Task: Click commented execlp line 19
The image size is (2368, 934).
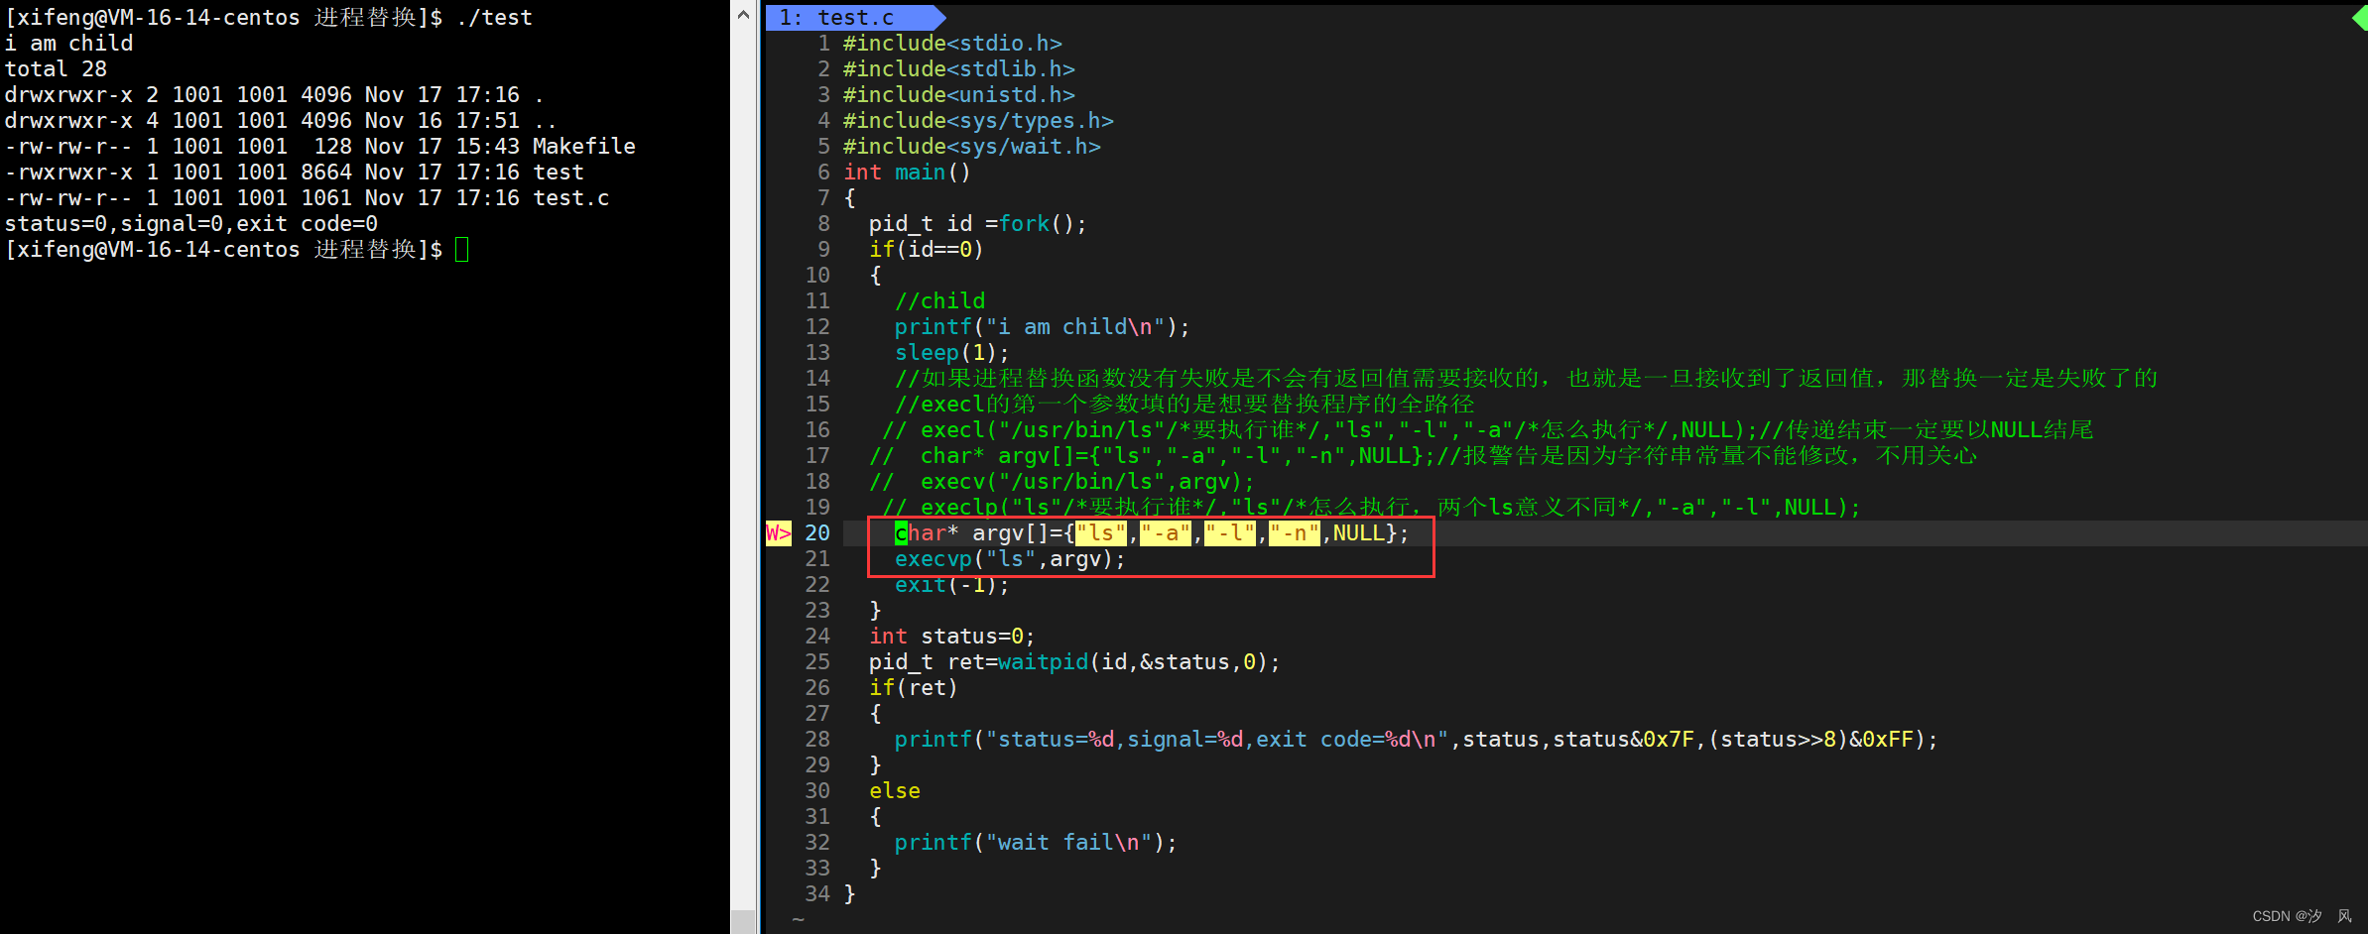Action: point(1372,508)
